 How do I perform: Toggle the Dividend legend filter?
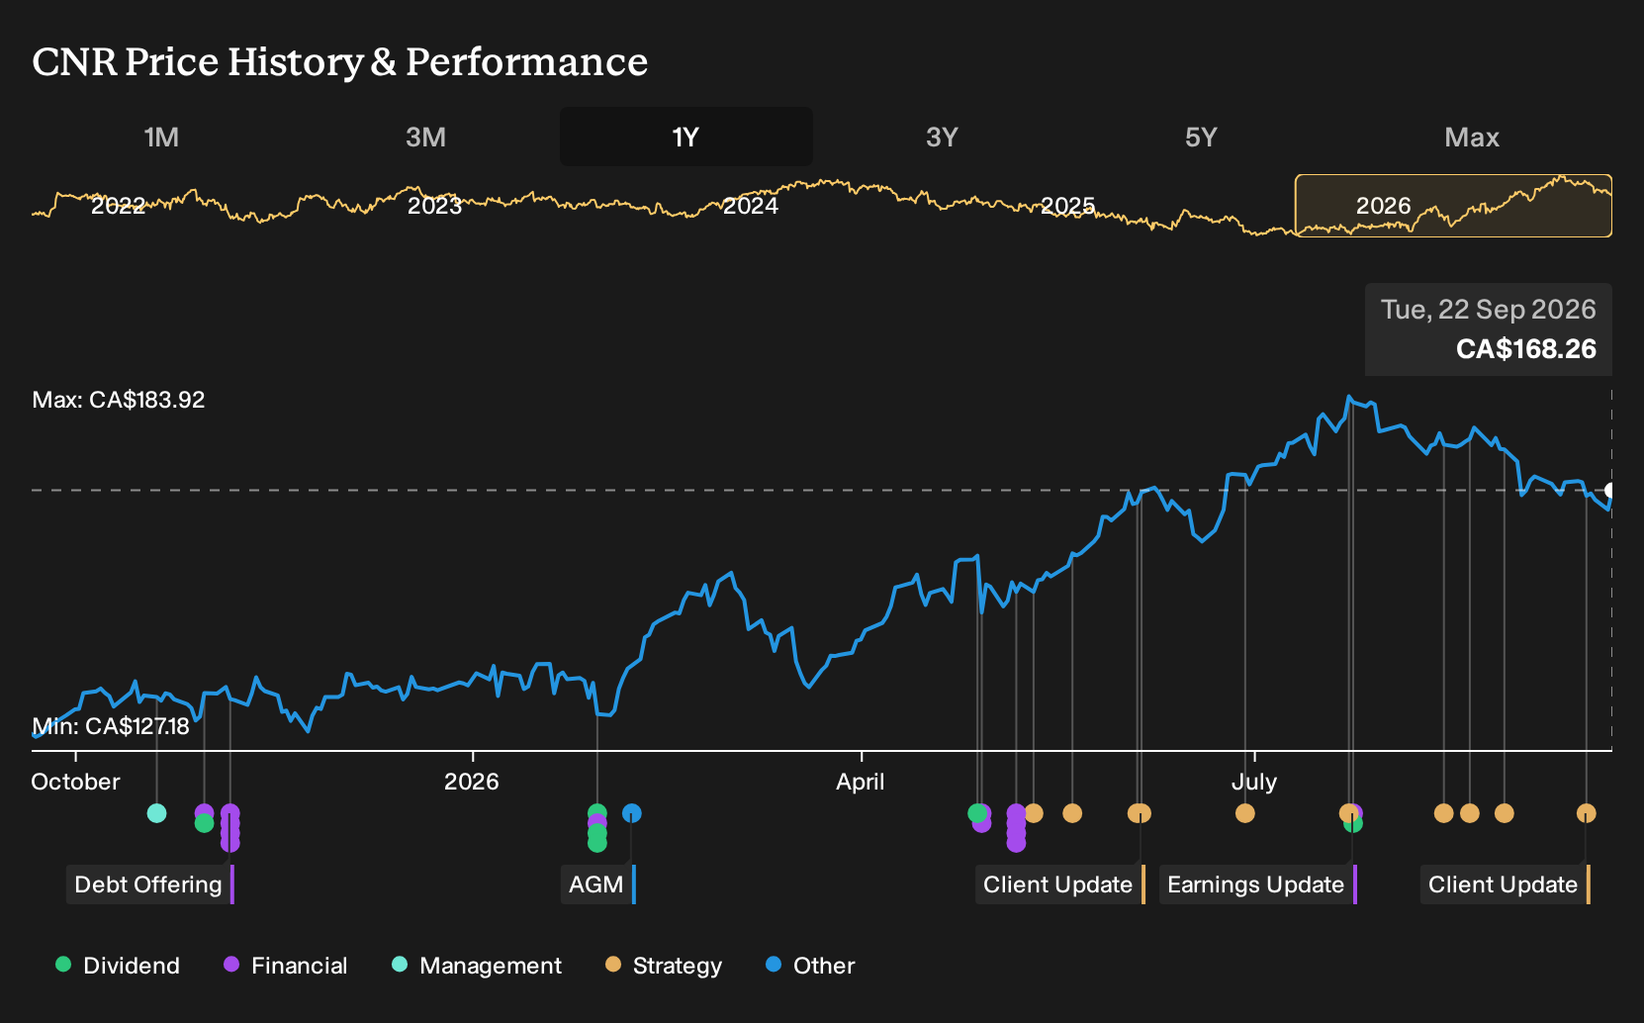[118, 966]
